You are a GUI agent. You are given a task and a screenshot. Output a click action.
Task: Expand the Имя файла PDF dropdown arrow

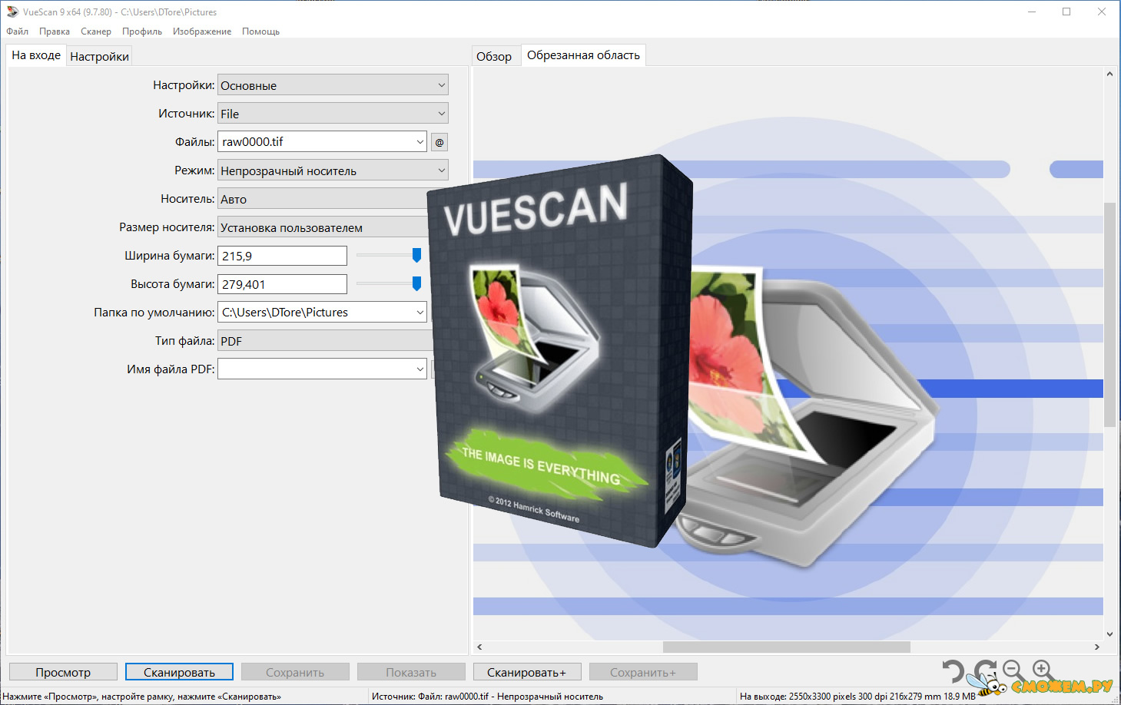click(x=420, y=369)
